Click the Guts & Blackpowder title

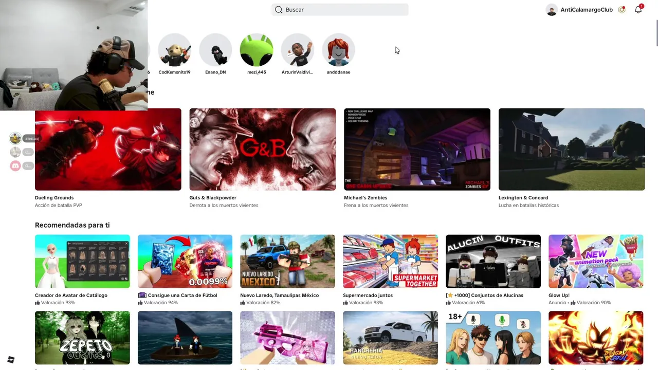(x=213, y=198)
